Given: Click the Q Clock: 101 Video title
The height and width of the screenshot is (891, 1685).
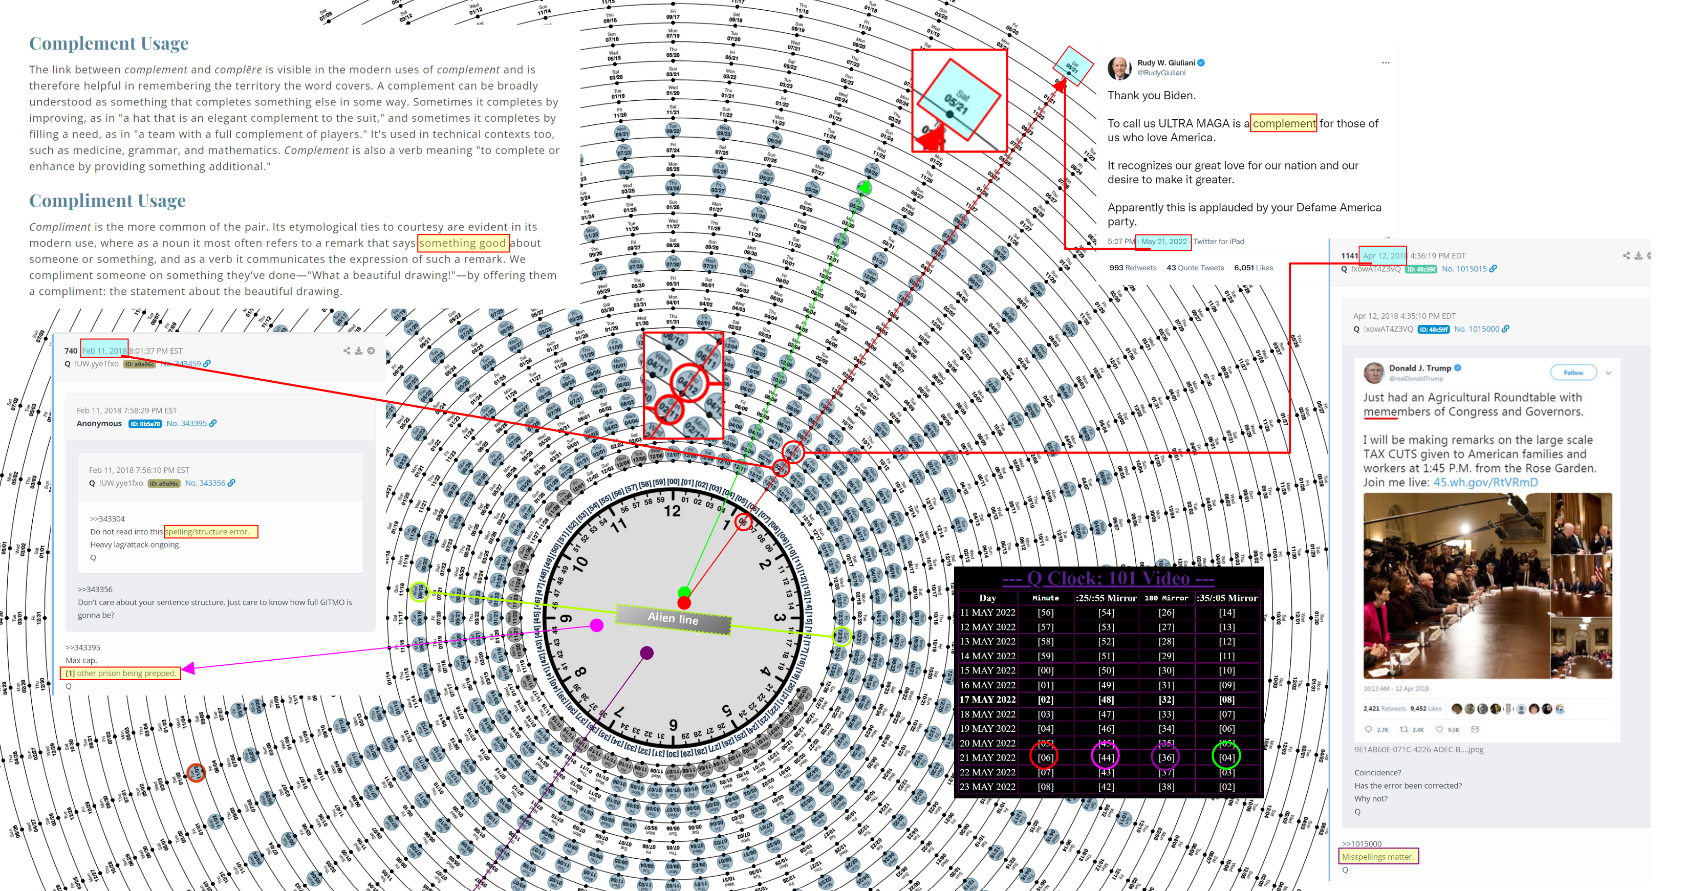Looking at the screenshot, I should [1108, 578].
